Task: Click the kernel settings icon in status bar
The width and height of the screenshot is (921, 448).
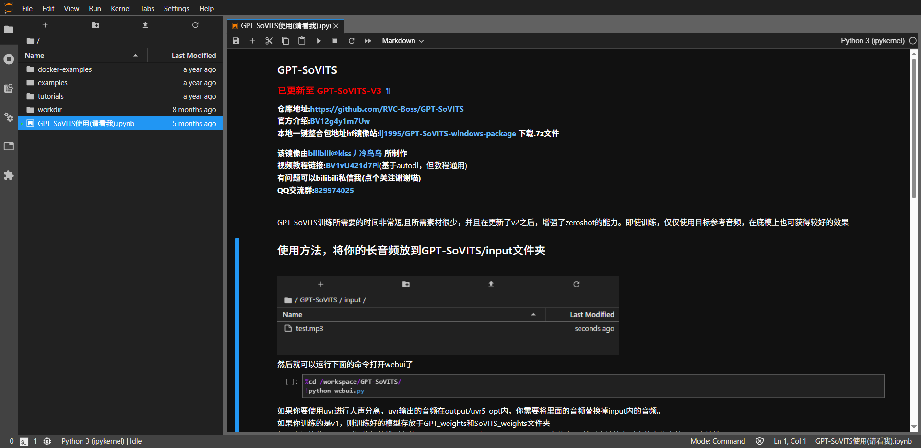Action: [47, 441]
